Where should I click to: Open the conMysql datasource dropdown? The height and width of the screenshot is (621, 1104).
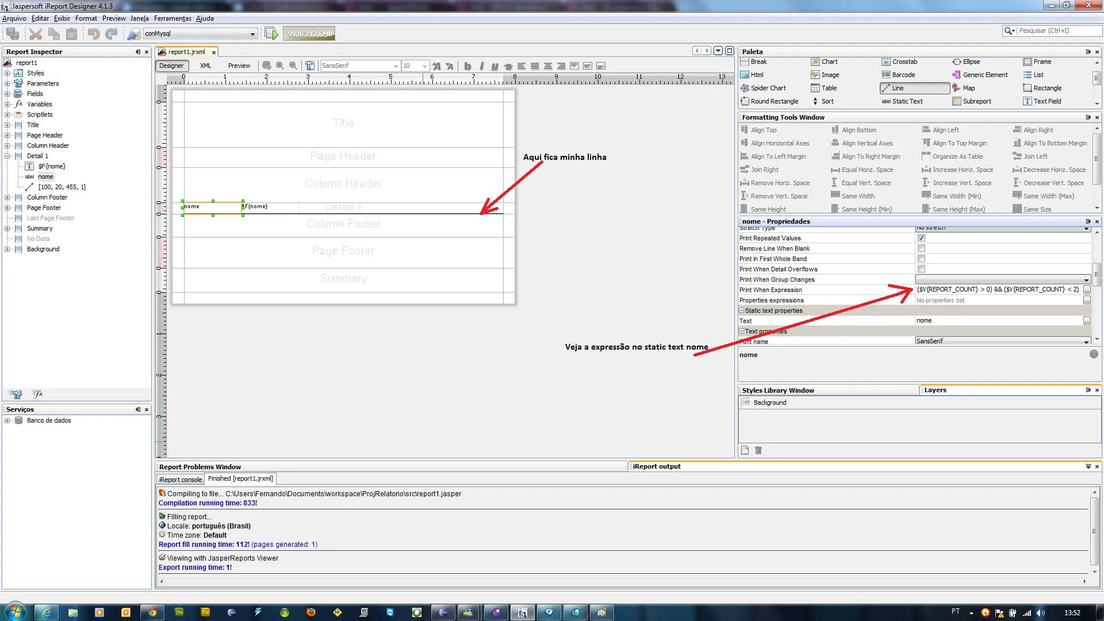[252, 34]
